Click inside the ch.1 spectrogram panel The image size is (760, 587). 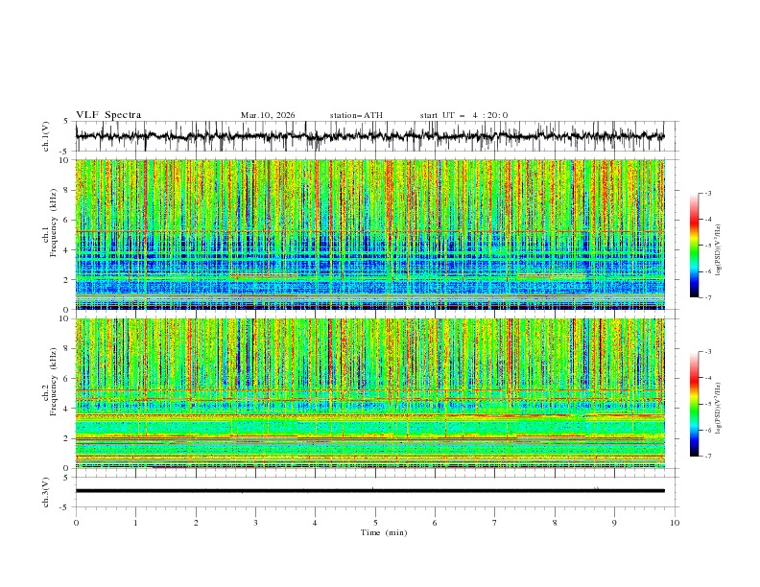(x=370, y=234)
